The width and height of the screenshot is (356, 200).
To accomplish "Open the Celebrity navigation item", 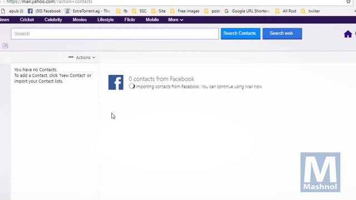I will tap(53, 20).
